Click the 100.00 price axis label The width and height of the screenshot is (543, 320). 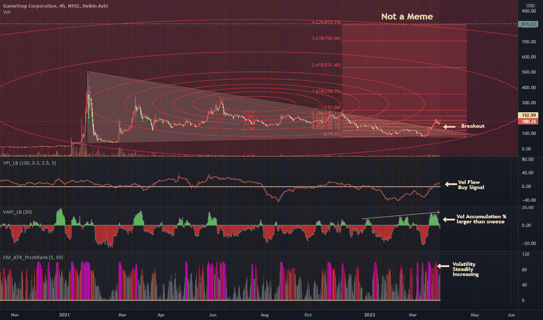(x=529, y=133)
